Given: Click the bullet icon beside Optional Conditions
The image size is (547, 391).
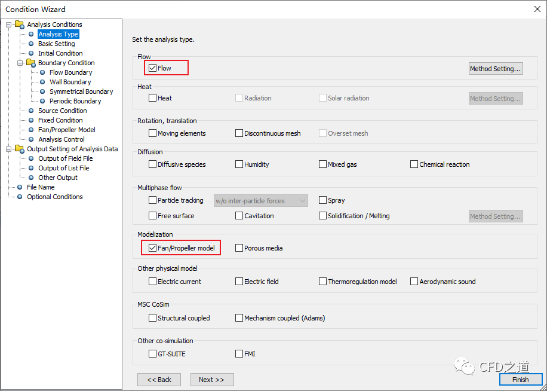Looking at the screenshot, I should click(20, 197).
